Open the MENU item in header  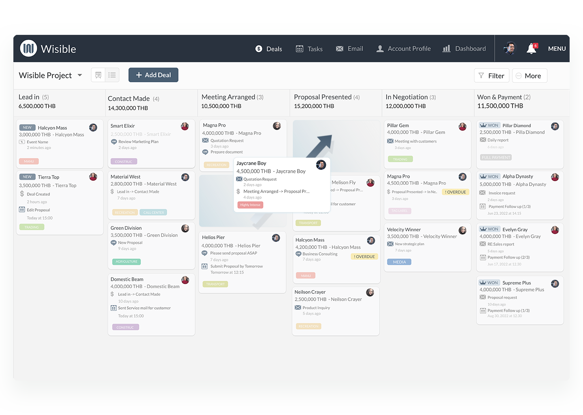(x=557, y=49)
